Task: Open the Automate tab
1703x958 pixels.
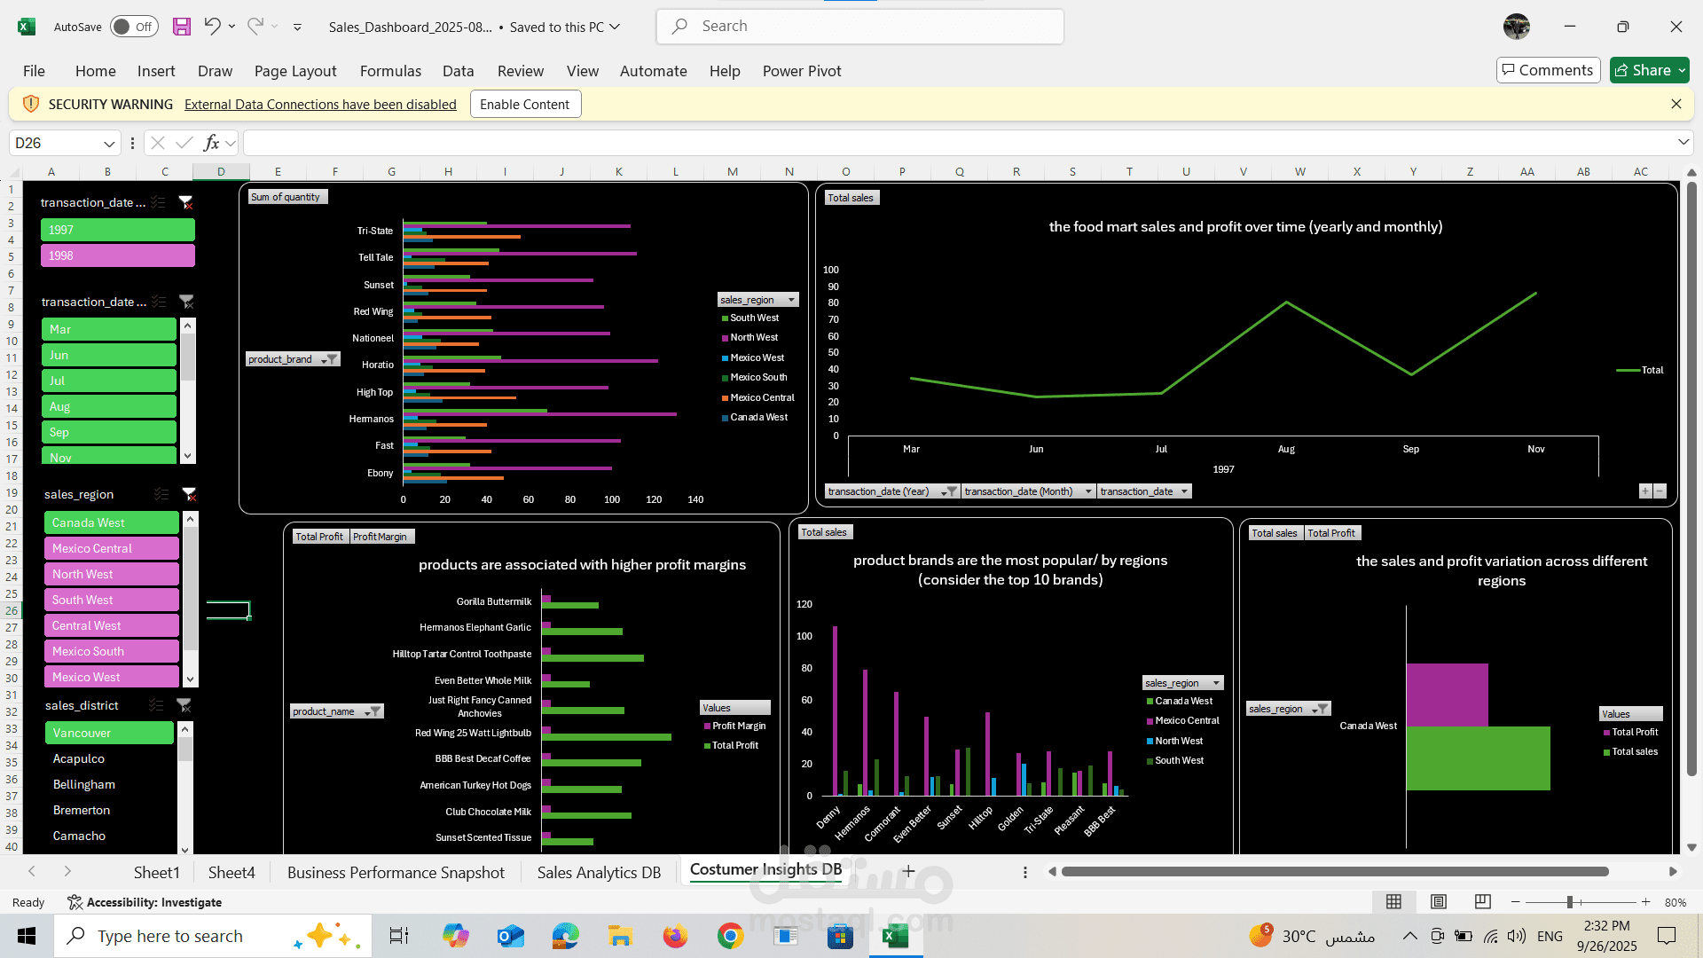Action: [x=654, y=71]
